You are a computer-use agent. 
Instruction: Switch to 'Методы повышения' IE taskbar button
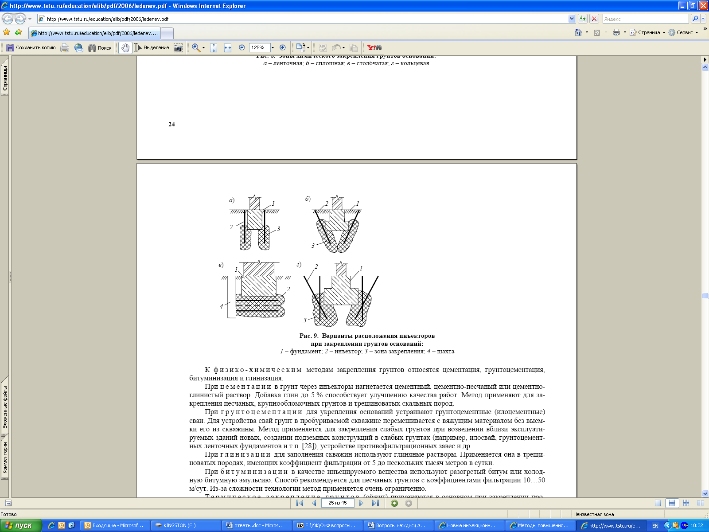coord(541,525)
